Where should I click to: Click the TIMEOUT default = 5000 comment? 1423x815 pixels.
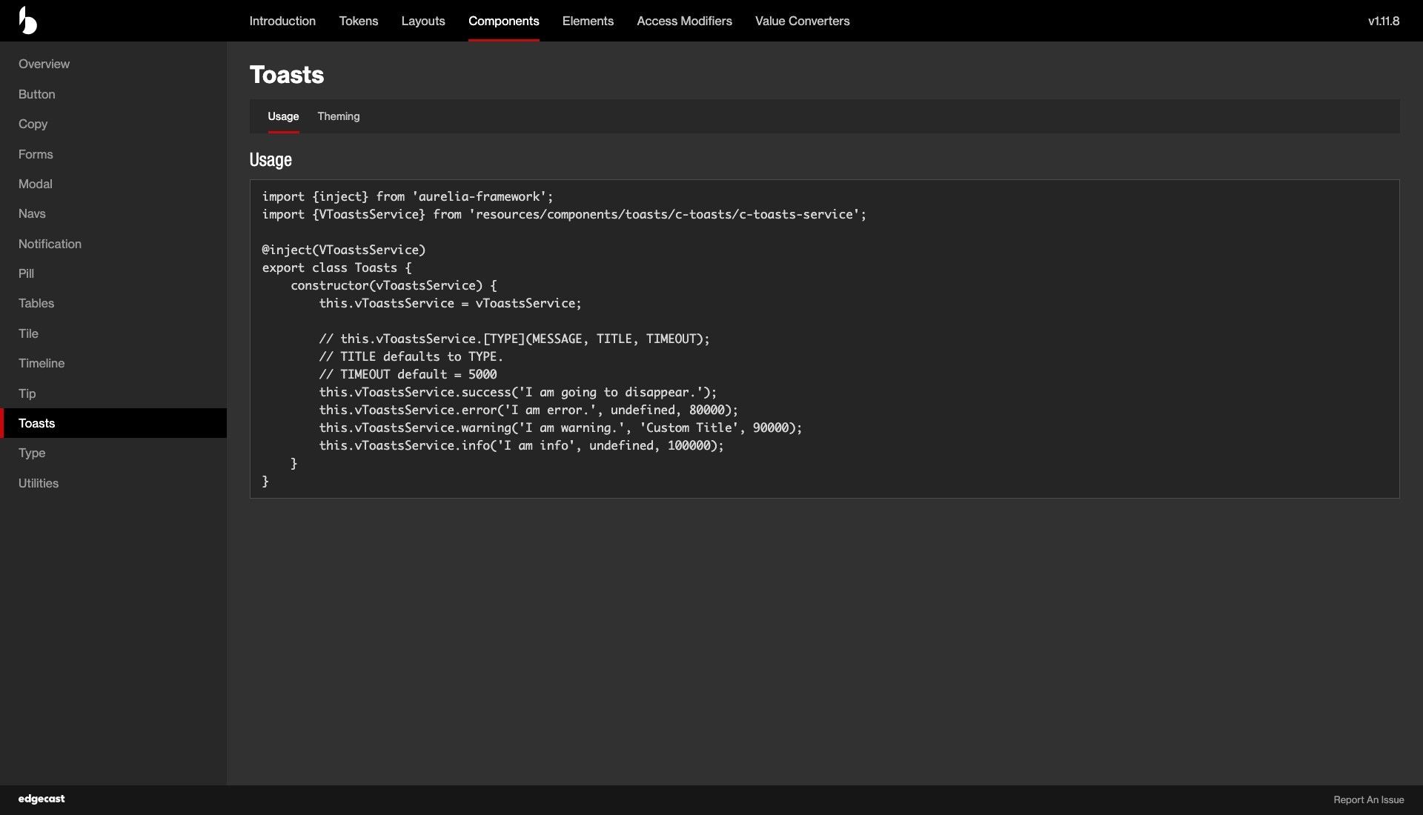(x=408, y=374)
